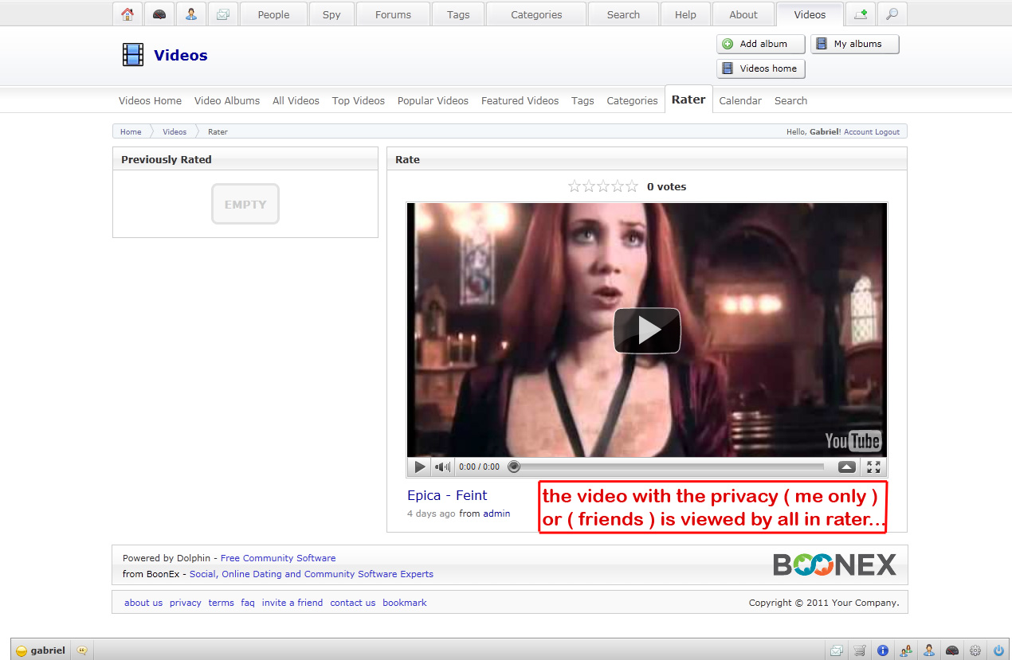Screen dimensions: 1012x660
Task: Open settings gear icon in bottom toolbar
Action: 975,650
